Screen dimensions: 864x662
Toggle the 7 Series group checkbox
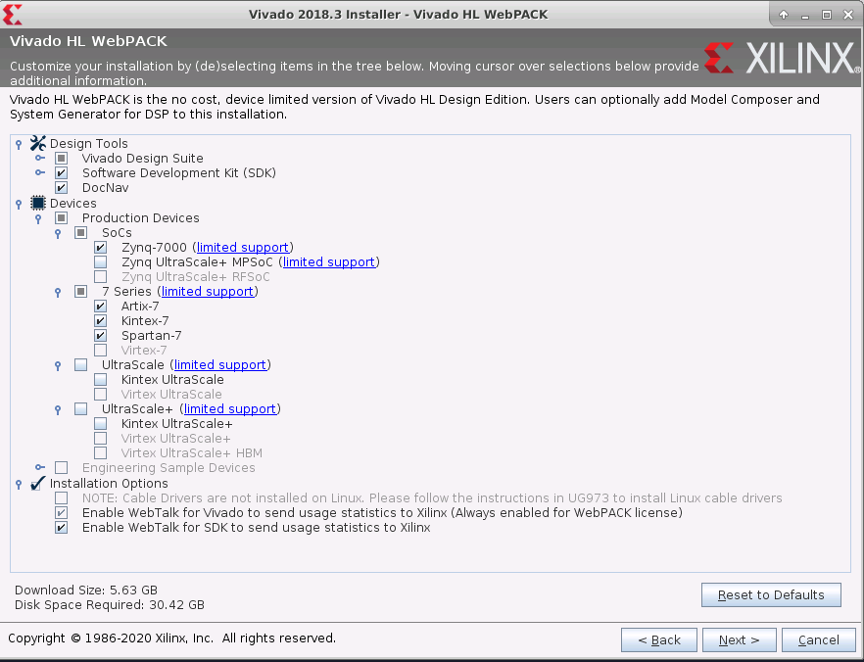[81, 292]
